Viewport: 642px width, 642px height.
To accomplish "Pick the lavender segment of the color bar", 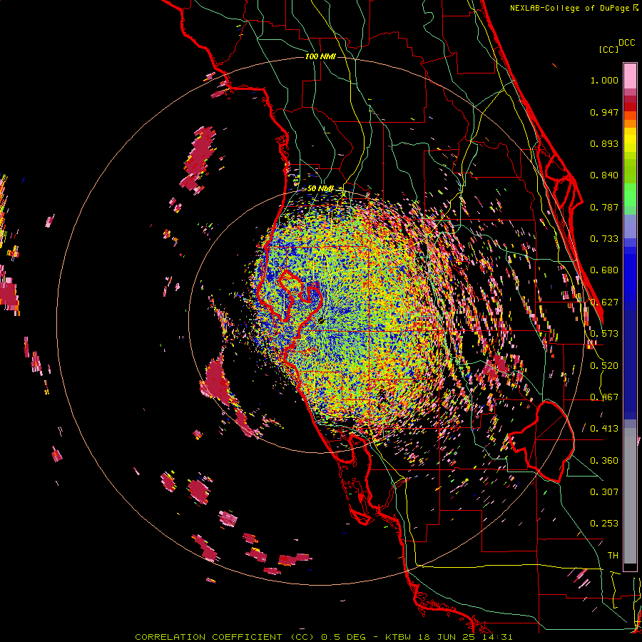I will tap(630, 226).
